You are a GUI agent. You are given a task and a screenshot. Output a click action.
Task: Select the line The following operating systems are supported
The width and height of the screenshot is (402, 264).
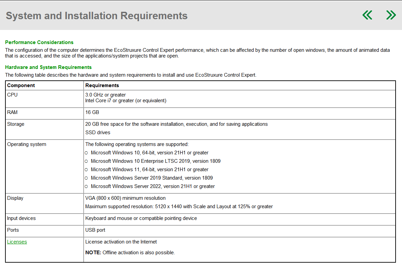click(137, 144)
